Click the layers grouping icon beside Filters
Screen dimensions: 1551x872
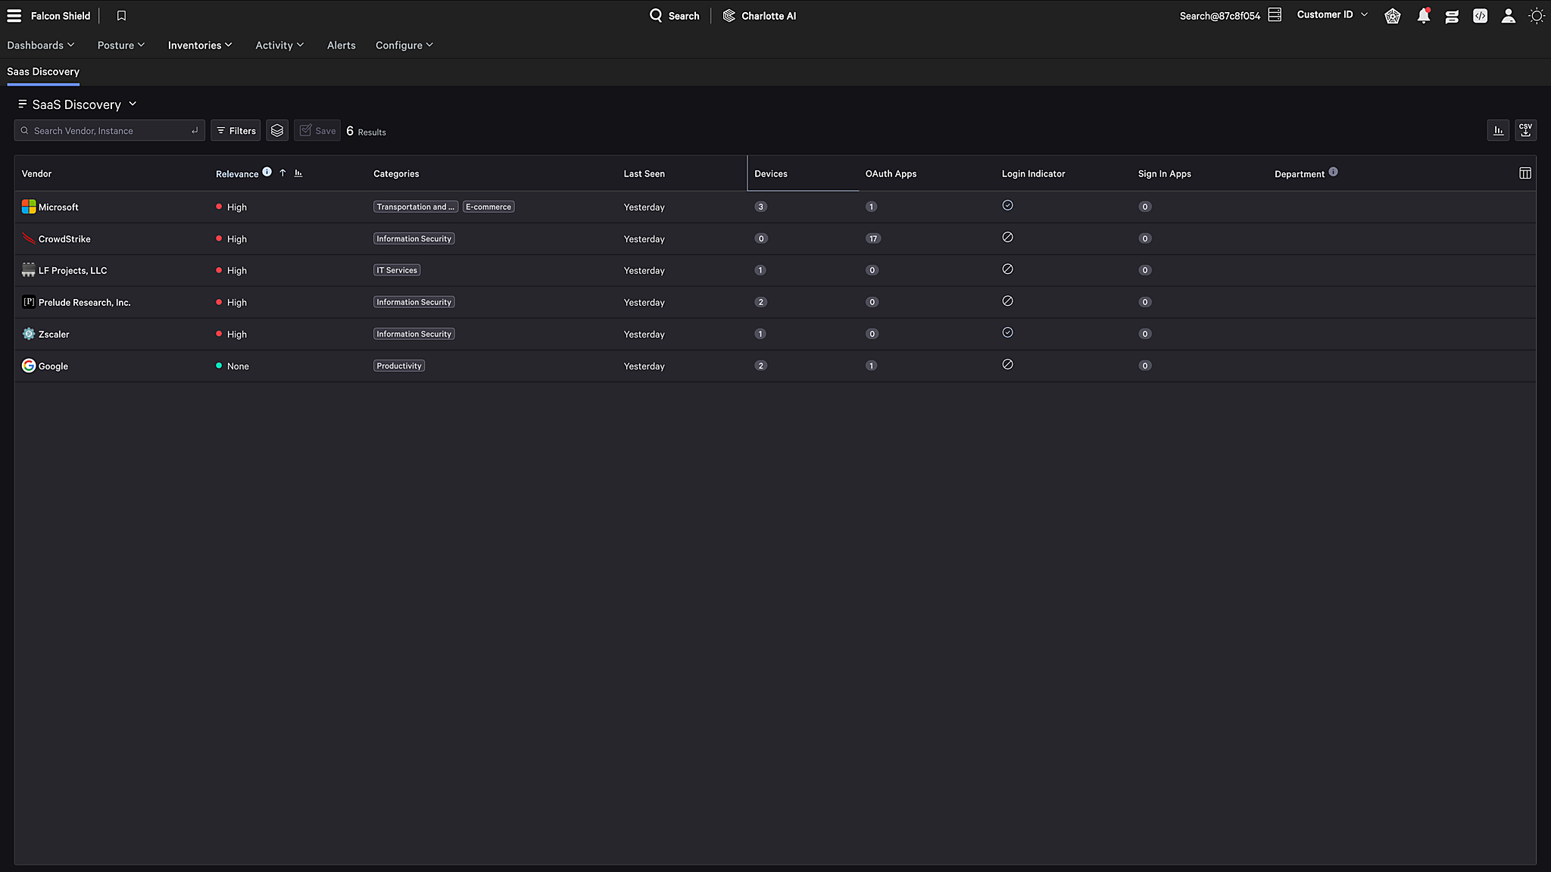[x=277, y=131]
